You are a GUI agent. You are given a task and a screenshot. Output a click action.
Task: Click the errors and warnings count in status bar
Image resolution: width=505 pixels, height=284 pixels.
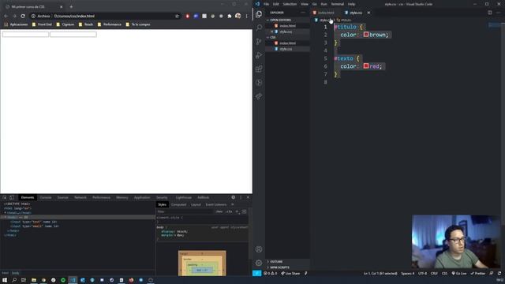[x=270, y=274]
